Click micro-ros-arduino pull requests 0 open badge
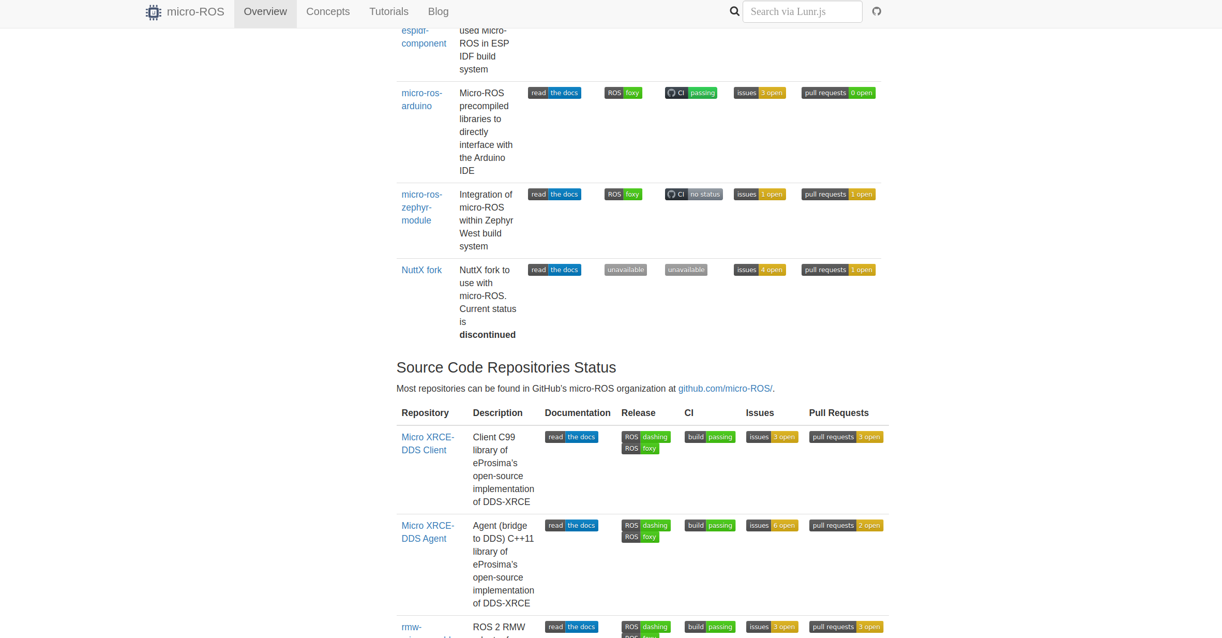The height and width of the screenshot is (638, 1222). pos(838,93)
